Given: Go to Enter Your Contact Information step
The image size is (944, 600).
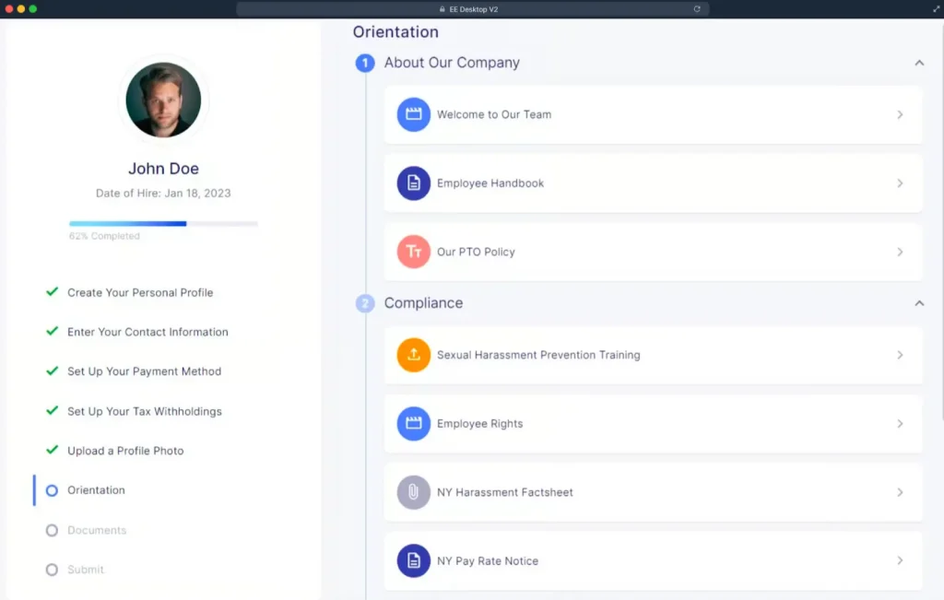Looking at the screenshot, I should (x=147, y=332).
